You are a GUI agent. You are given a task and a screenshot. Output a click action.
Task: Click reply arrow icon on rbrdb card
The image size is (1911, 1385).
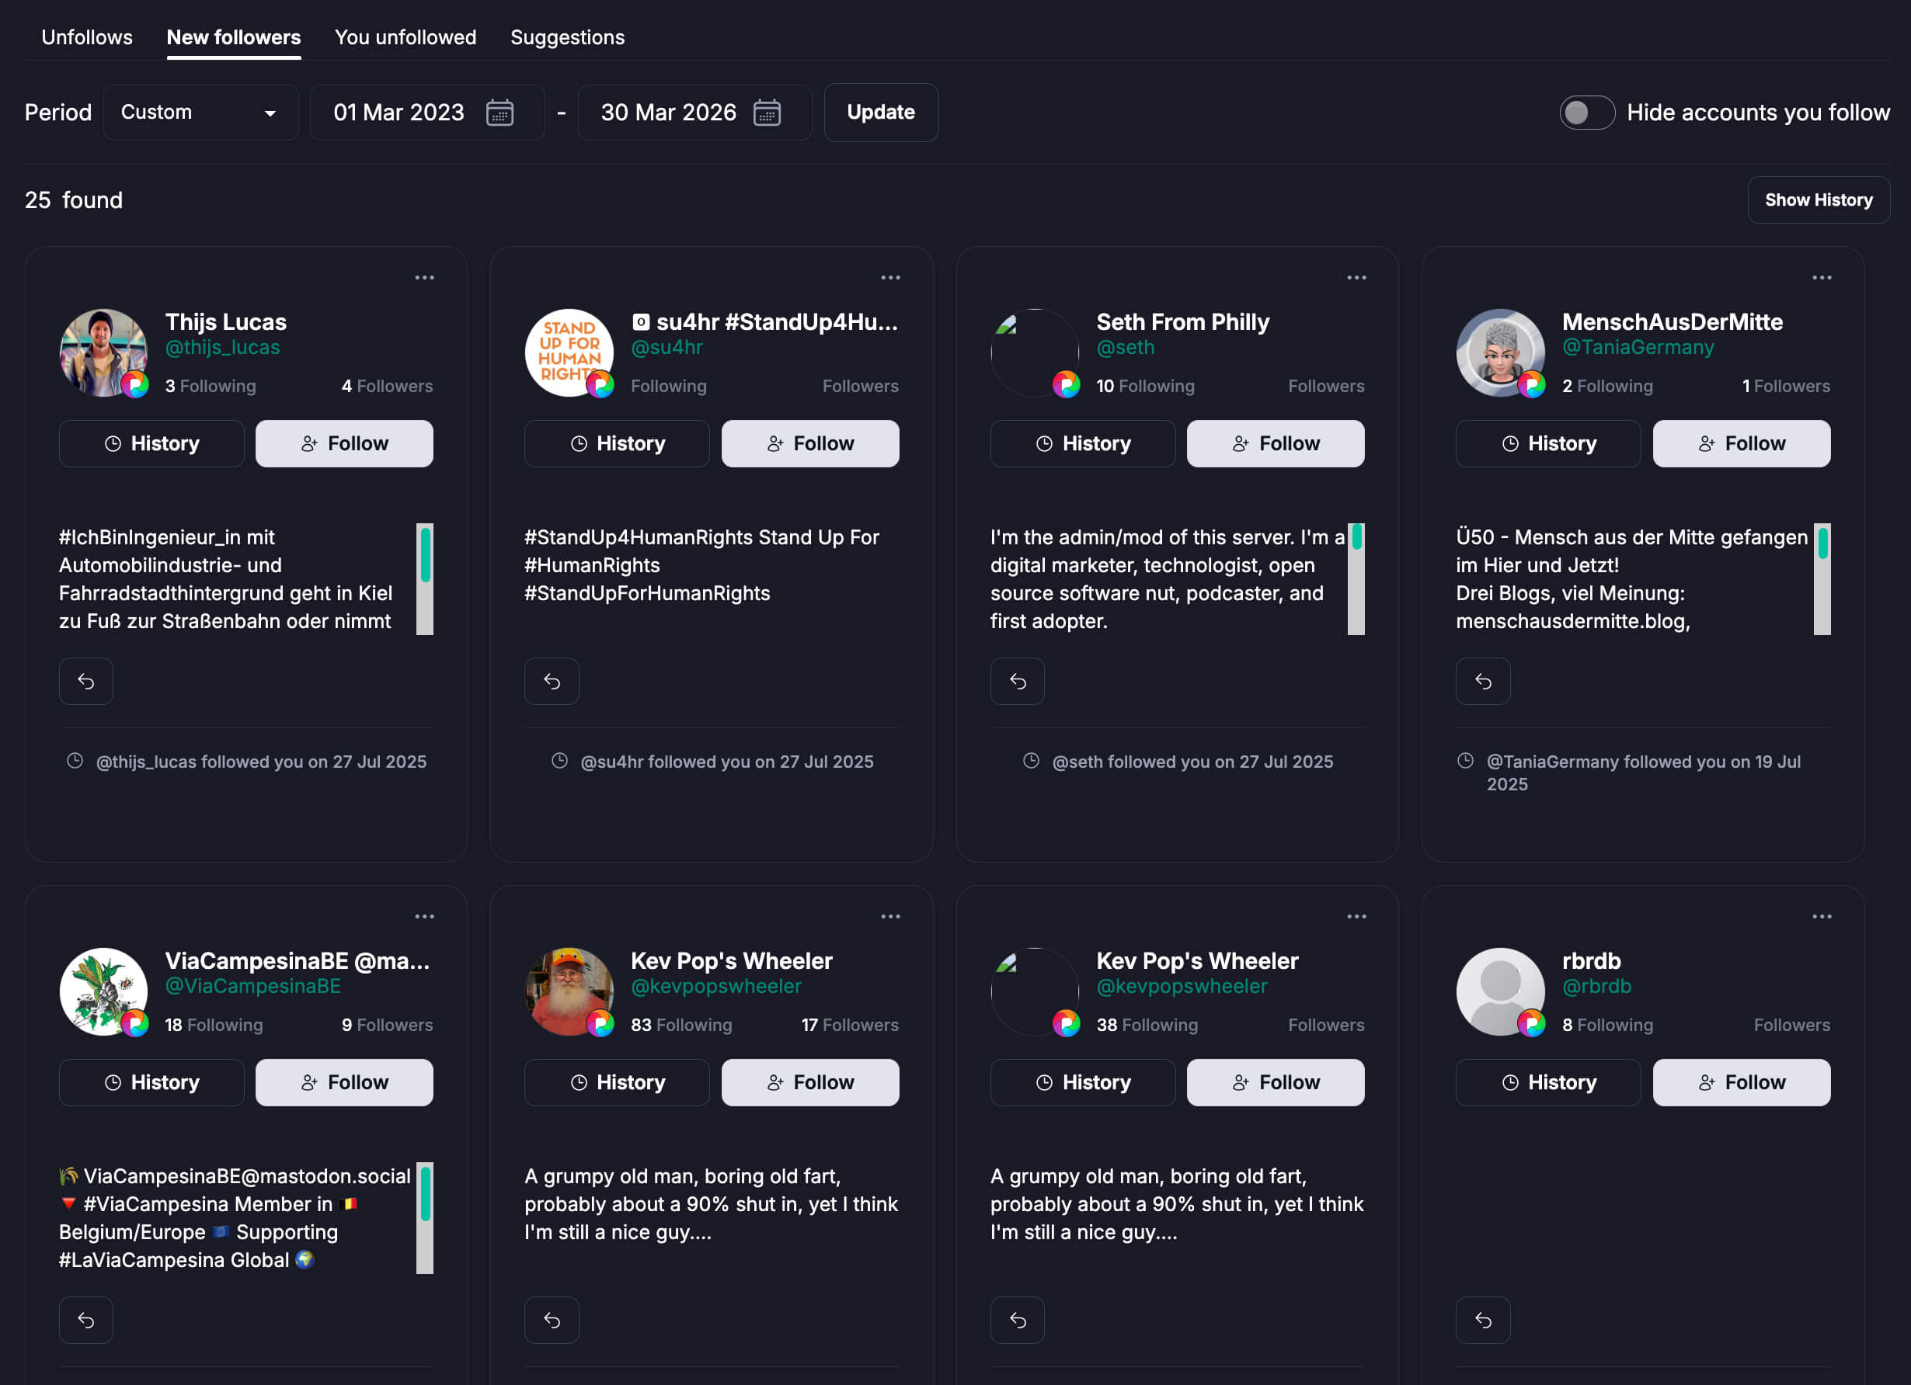point(1482,1320)
